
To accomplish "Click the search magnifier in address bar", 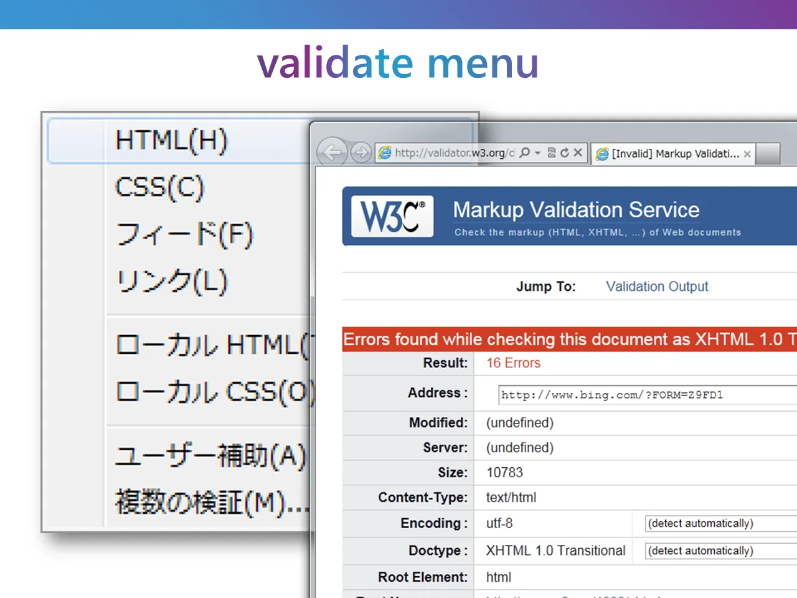I will click(525, 153).
